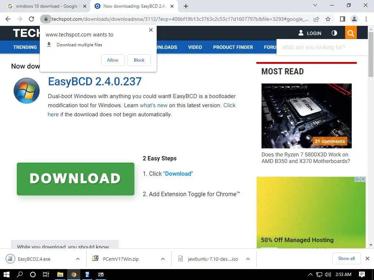Click the tab search chevron
The height and width of the screenshot is (280, 374).
315,5
